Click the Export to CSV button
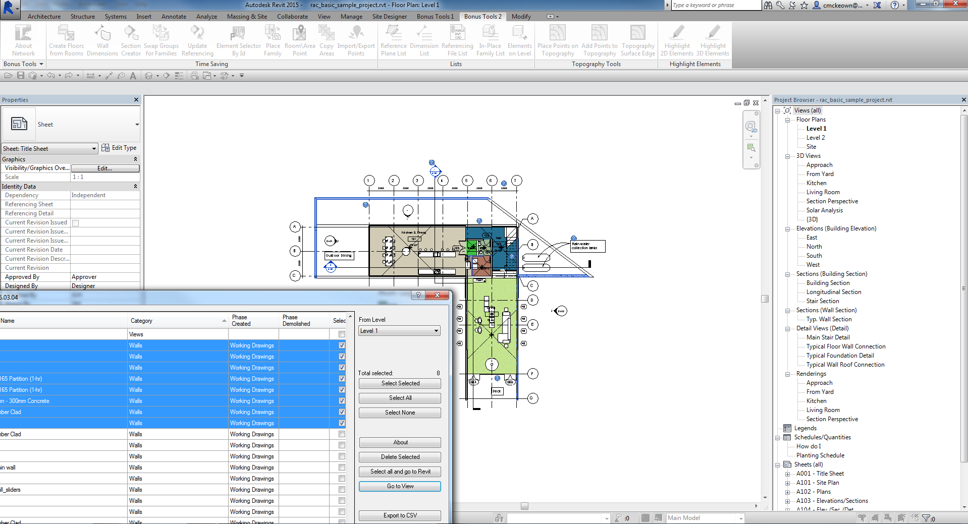The image size is (968, 524). coord(400,515)
